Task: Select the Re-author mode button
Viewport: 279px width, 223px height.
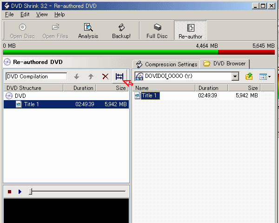Action: (x=190, y=31)
